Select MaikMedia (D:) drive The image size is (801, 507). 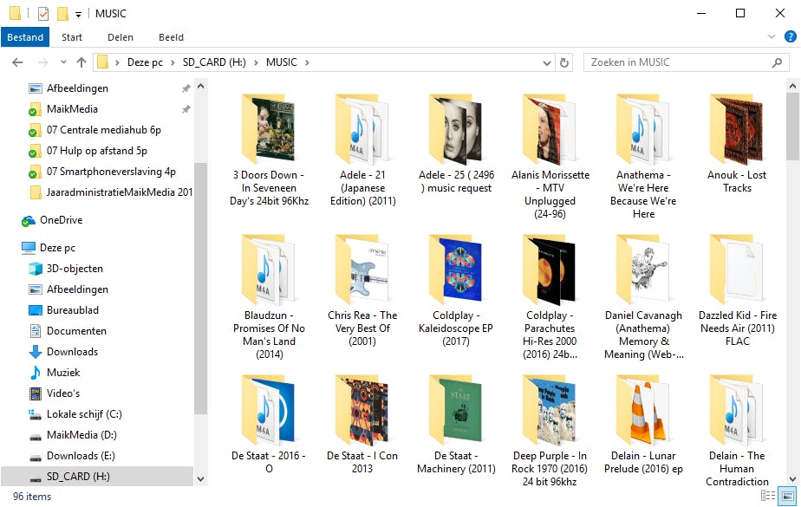tap(81, 435)
